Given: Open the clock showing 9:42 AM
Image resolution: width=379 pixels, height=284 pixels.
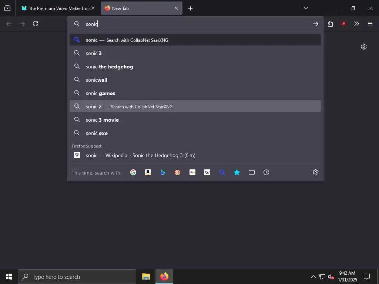Looking at the screenshot, I should (x=347, y=277).
